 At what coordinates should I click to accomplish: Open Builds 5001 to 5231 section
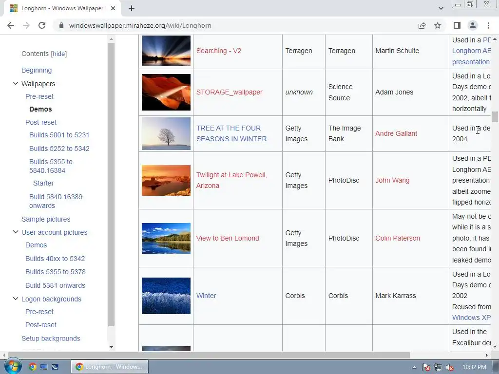pos(59,135)
